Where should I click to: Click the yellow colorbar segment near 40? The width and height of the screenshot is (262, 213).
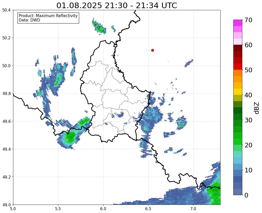click(238, 92)
